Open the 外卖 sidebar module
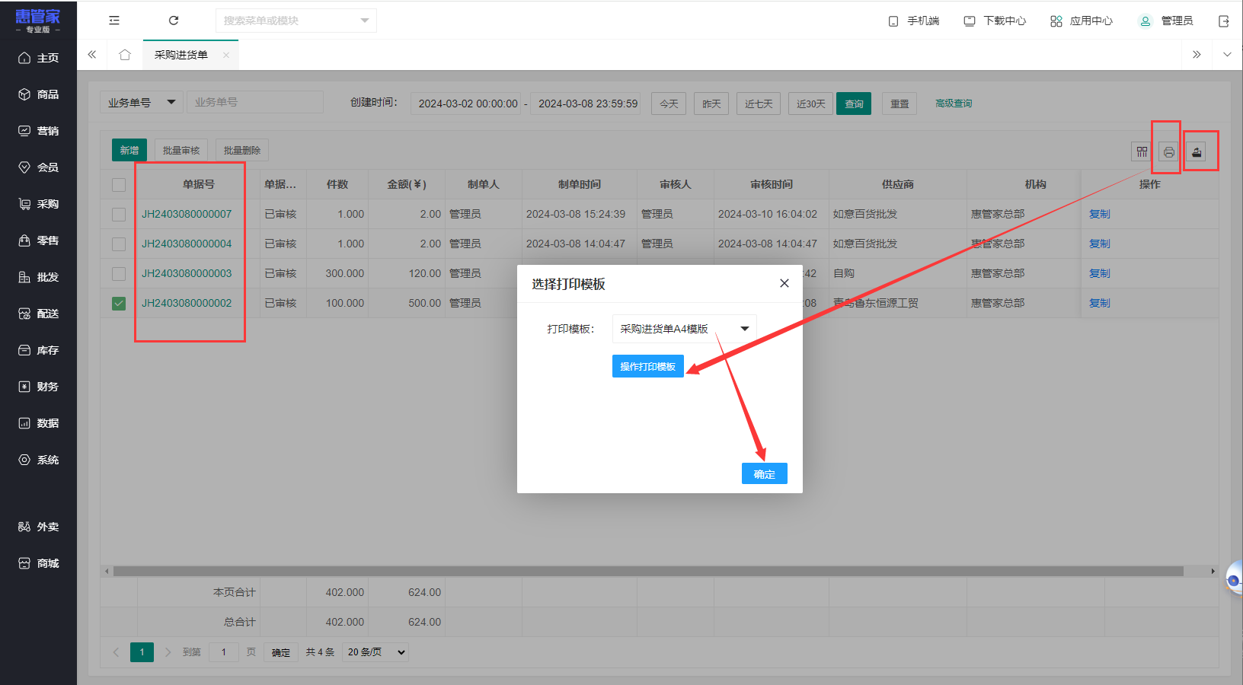 pos(38,527)
